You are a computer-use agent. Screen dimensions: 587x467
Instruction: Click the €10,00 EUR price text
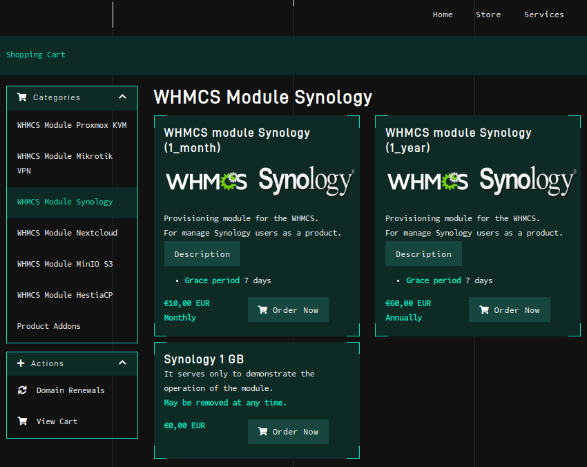[x=187, y=303]
